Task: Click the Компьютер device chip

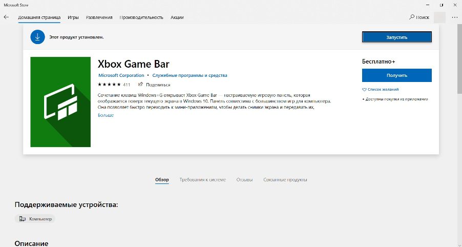Action: click(35, 219)
